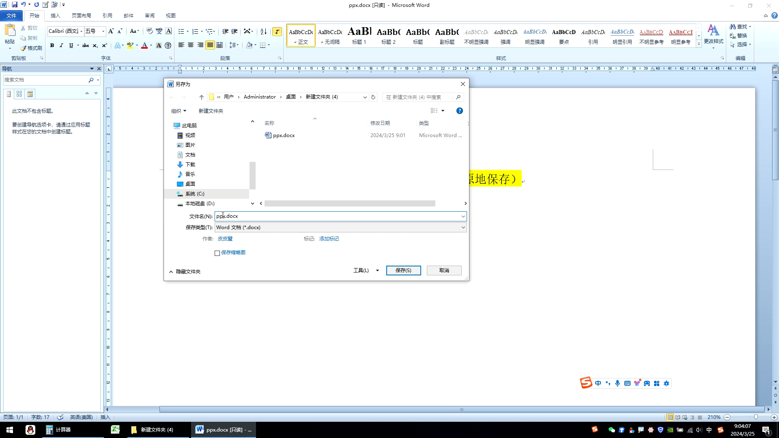Toggle the show paragraph marks button
The height and width of the screenshot is (438, 779).
point(277,31)
